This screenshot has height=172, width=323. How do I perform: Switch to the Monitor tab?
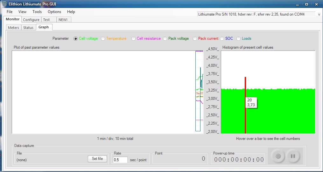tap(12, 19)
